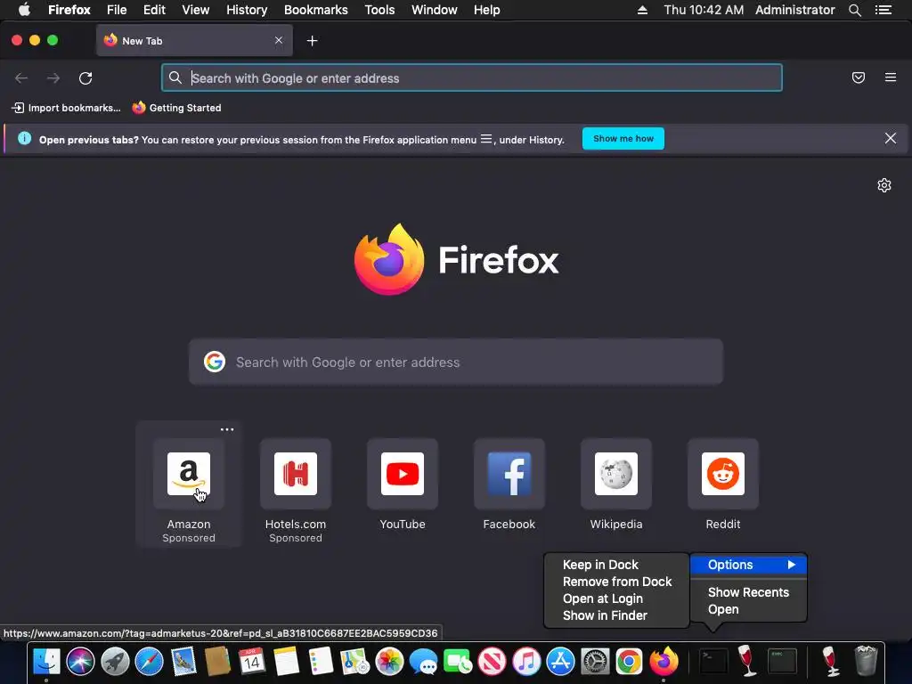
Task: Open the Getting Started bookmark
Action: [x=177, y=108]
